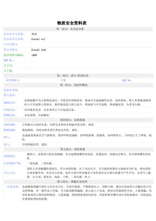Viewport: 156px width, 221px height.
Task: Click the label 健康危害
Action: (x=10, y=103)
